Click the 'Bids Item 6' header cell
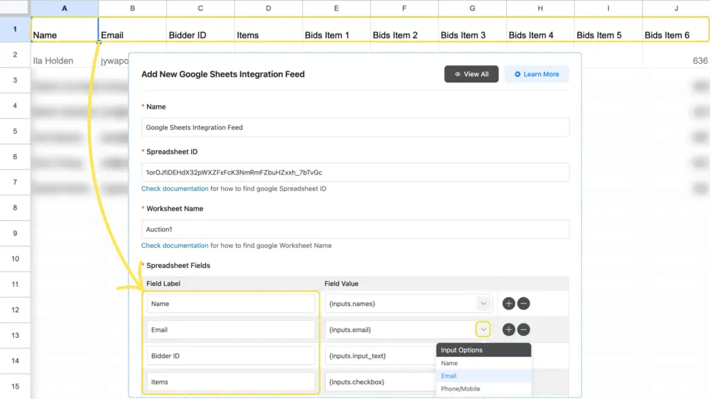 point(676,30)
